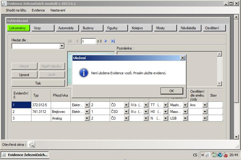Viewport: 241px width, 160px height.
Task: Jump to the first record page arrow
Action: click(70, 41)
